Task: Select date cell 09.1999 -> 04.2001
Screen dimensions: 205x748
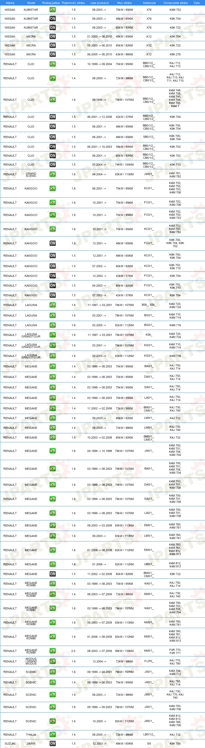Action: pos(99,672)
